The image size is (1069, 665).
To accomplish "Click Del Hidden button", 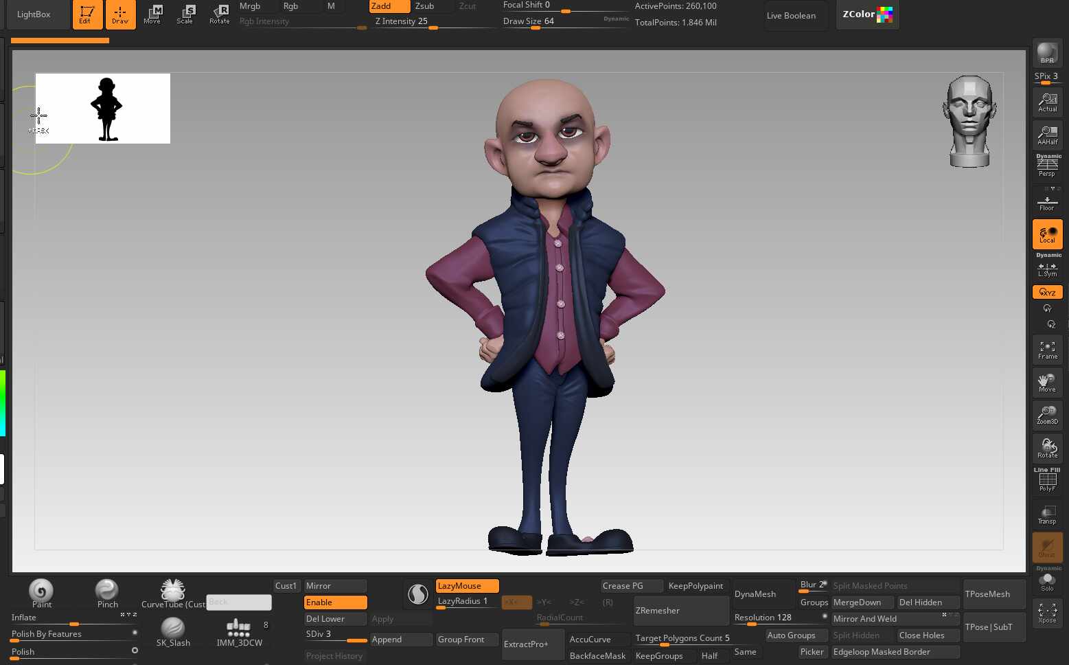I will pos(928,602).
